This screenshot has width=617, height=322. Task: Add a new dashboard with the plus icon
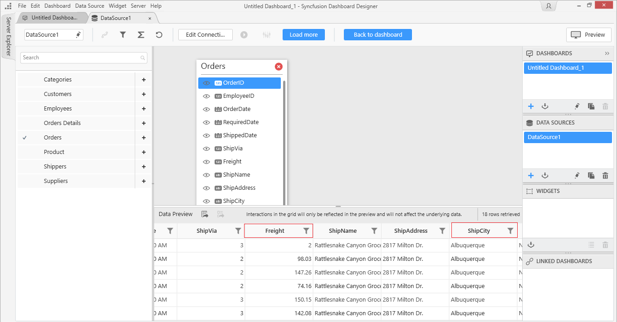point(531,106)
